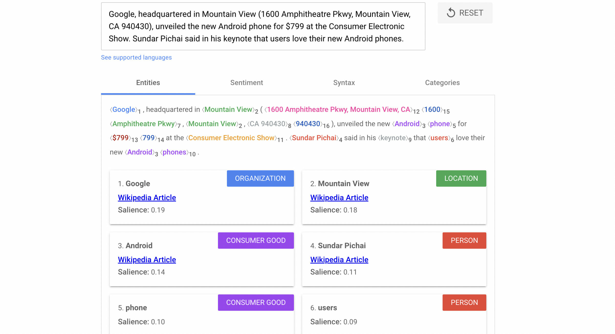
Task: Click the green 'Amphitheatre Pkwy' entity marked 7
Action: pyautogui.click(x=143, y=124)
